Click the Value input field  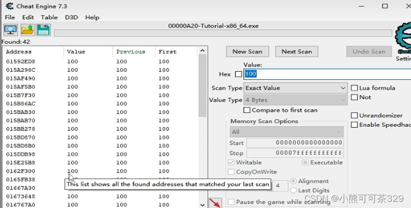[327, 74]
